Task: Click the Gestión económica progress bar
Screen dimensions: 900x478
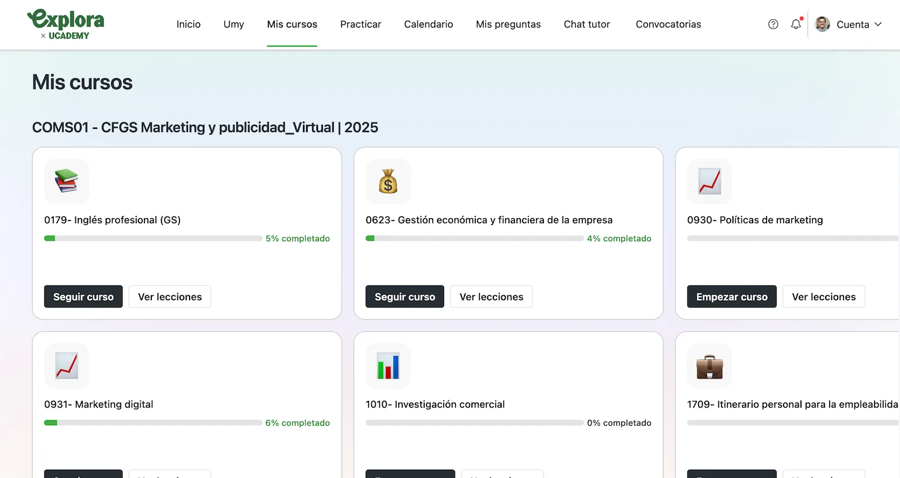Action: (x=475, y=238)
